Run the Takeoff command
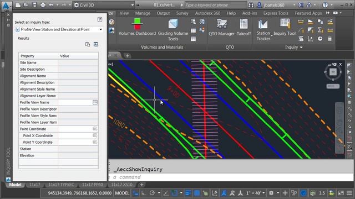 (x=244, y=28)
